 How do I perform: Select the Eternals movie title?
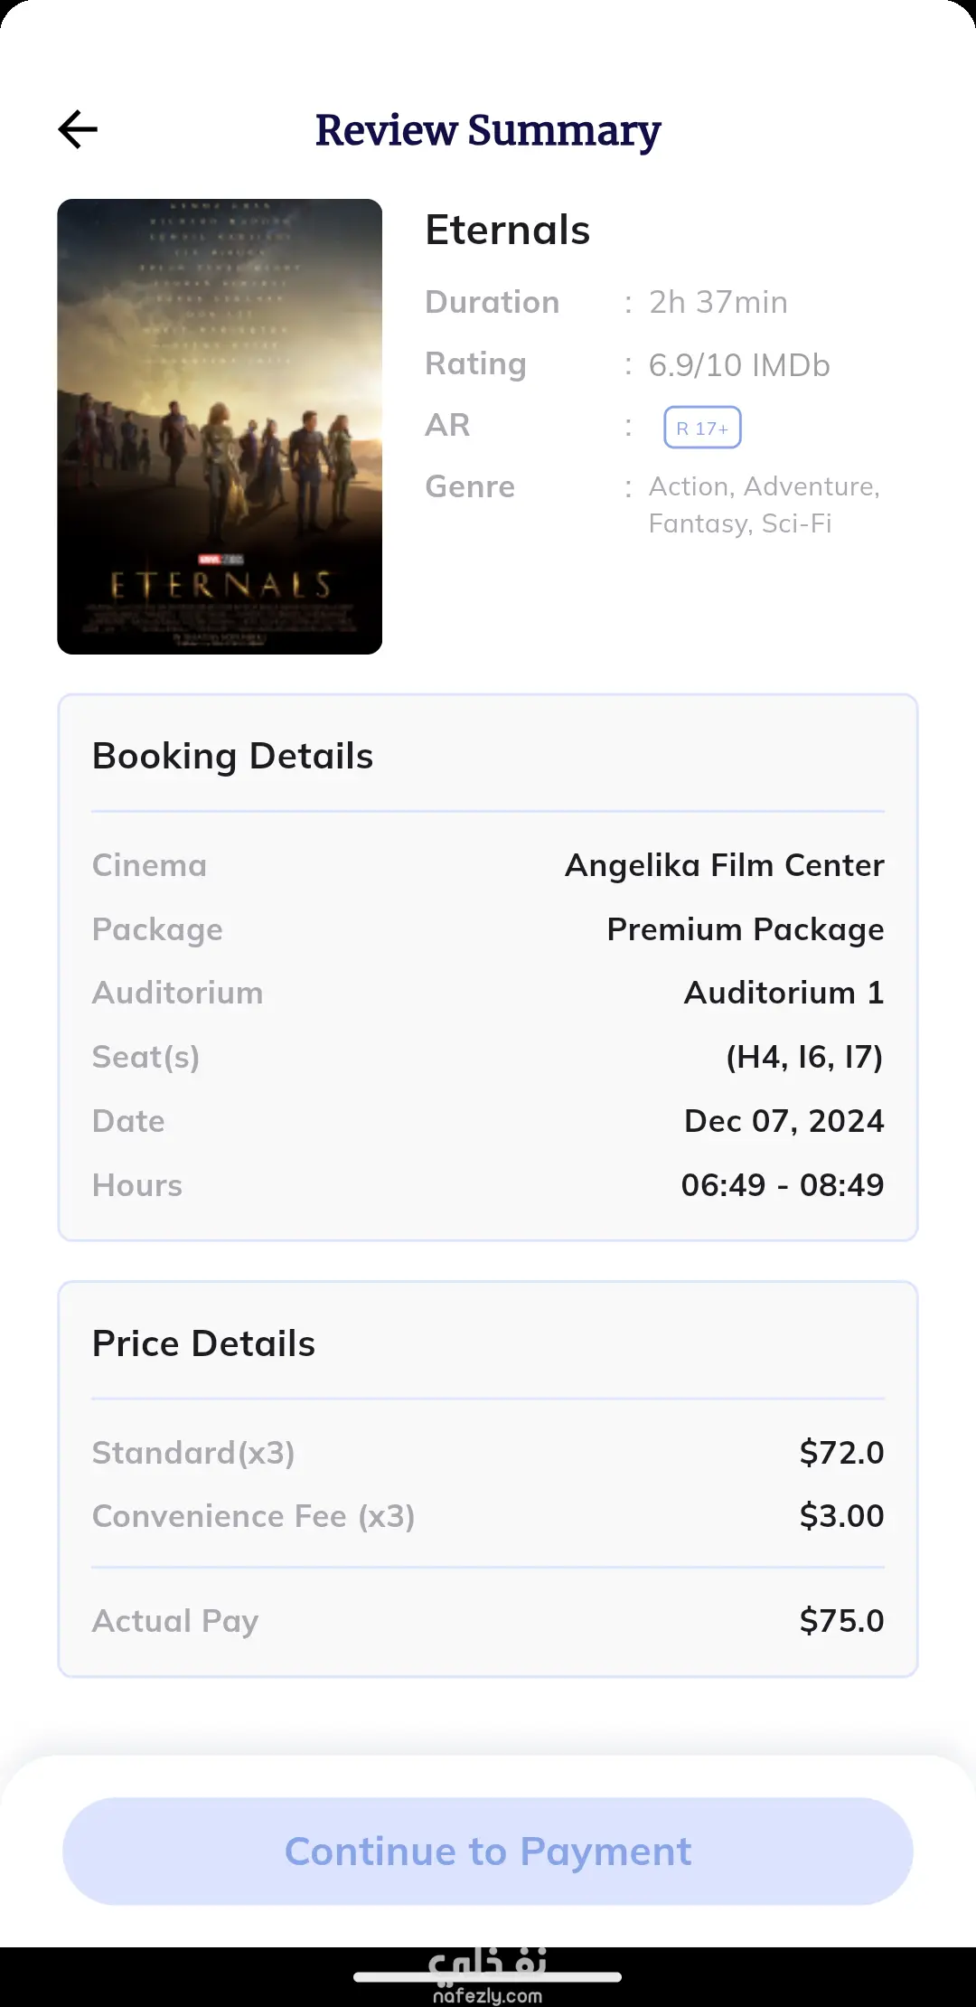point(507,230)
